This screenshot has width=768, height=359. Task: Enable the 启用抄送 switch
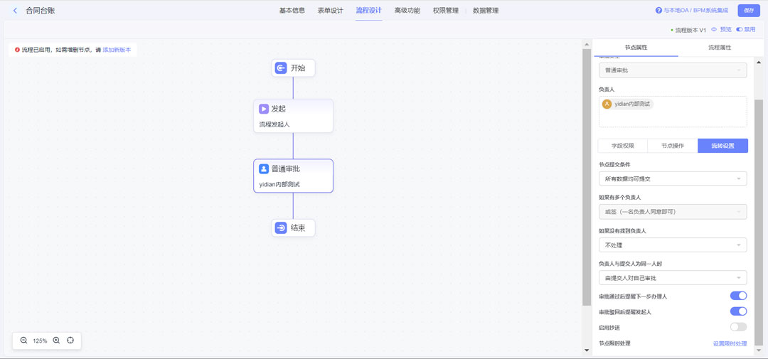click(738, 327)
